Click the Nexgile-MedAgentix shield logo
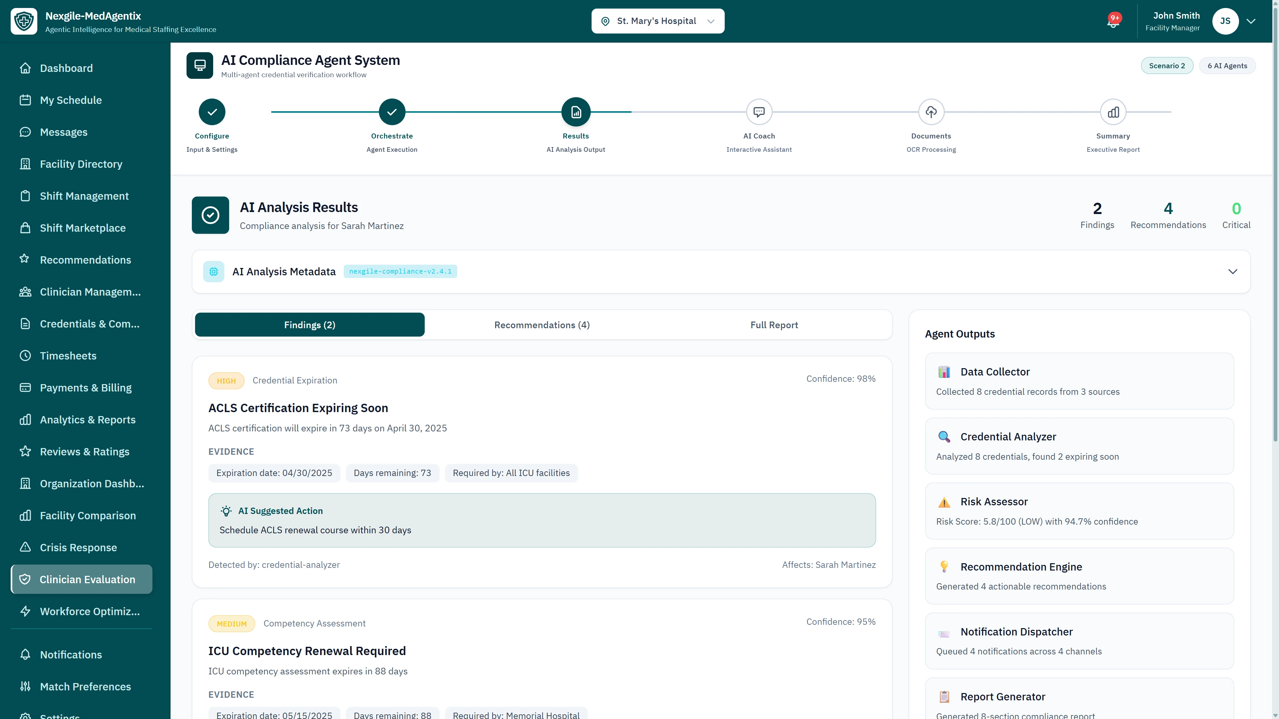This screenshot has width=1279, height=719. point(24,21)
